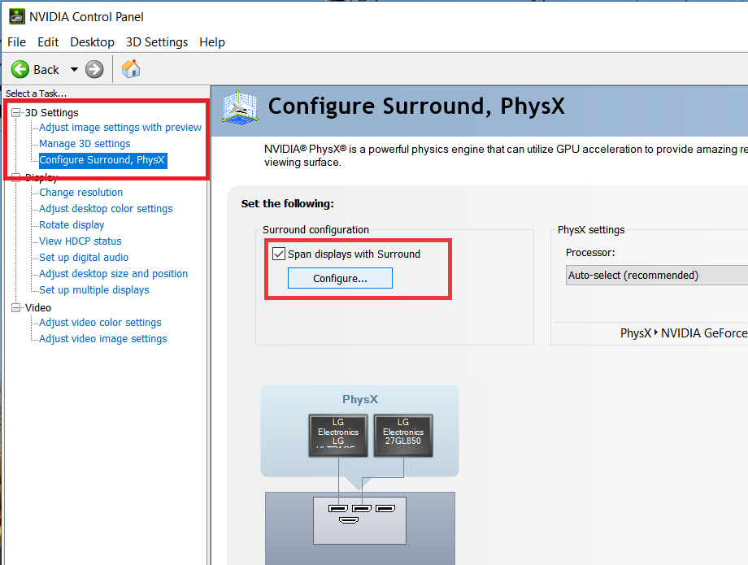Click the Configure Surround, PhysX header icon
This screenshot has width=748, height=565.
(x=241, y=108)
